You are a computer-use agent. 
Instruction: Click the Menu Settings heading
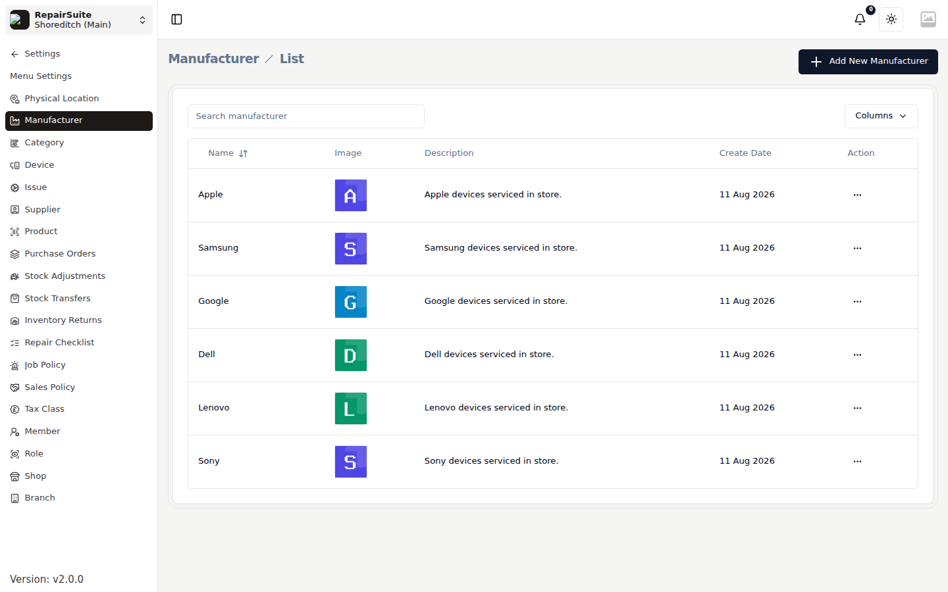pos(41,76)
